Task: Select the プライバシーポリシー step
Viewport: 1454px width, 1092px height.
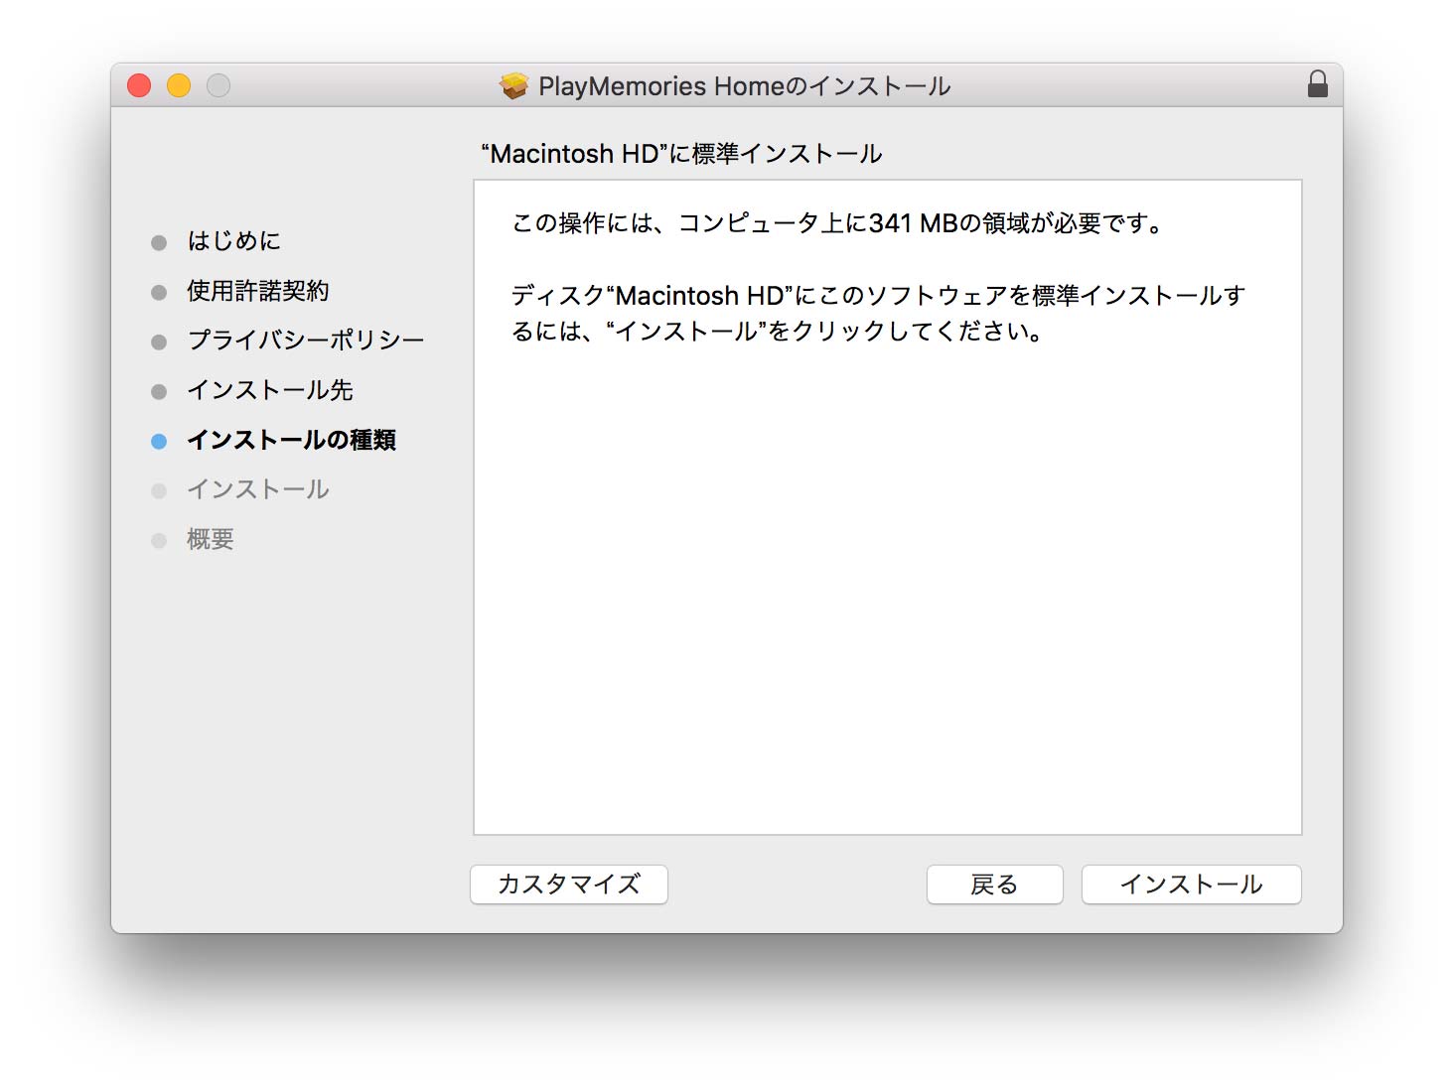Action: 305,341
